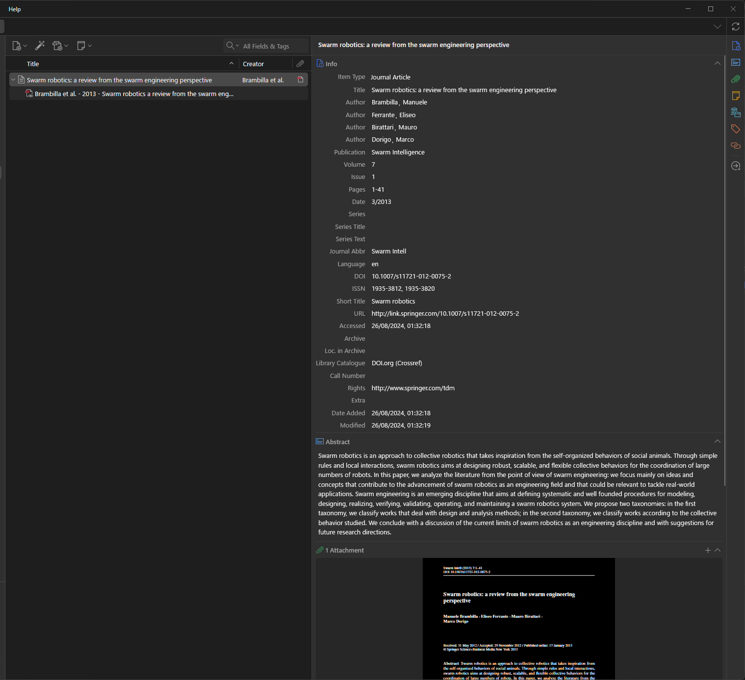Click author name Ferrante, Eliseo
The image size is (745, 680).
[393, 115]
